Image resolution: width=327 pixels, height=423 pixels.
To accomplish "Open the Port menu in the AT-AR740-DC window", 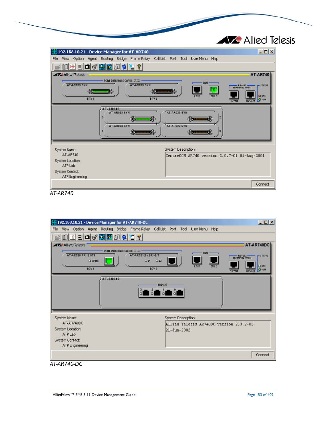I will [173, 229].
